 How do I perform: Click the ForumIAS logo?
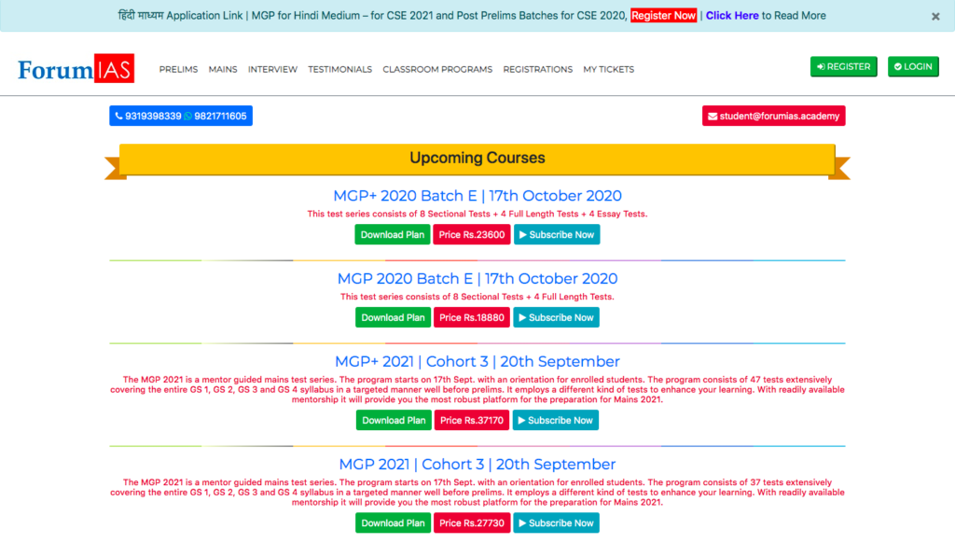[75, 67]
